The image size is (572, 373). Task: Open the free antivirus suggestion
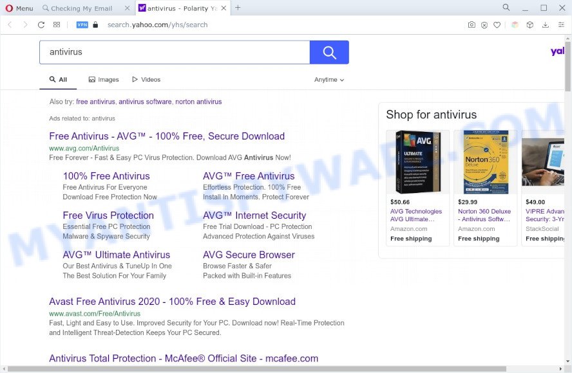(95, 102)
